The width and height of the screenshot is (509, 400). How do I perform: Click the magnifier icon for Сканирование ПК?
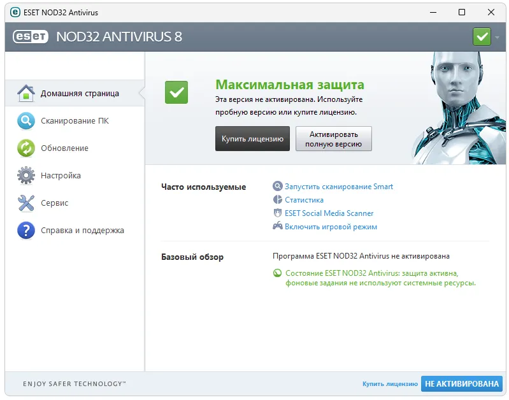pyautogui.click(x=26, y=121)
